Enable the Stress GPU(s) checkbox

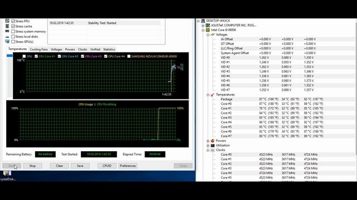click(x=13, y=42)
